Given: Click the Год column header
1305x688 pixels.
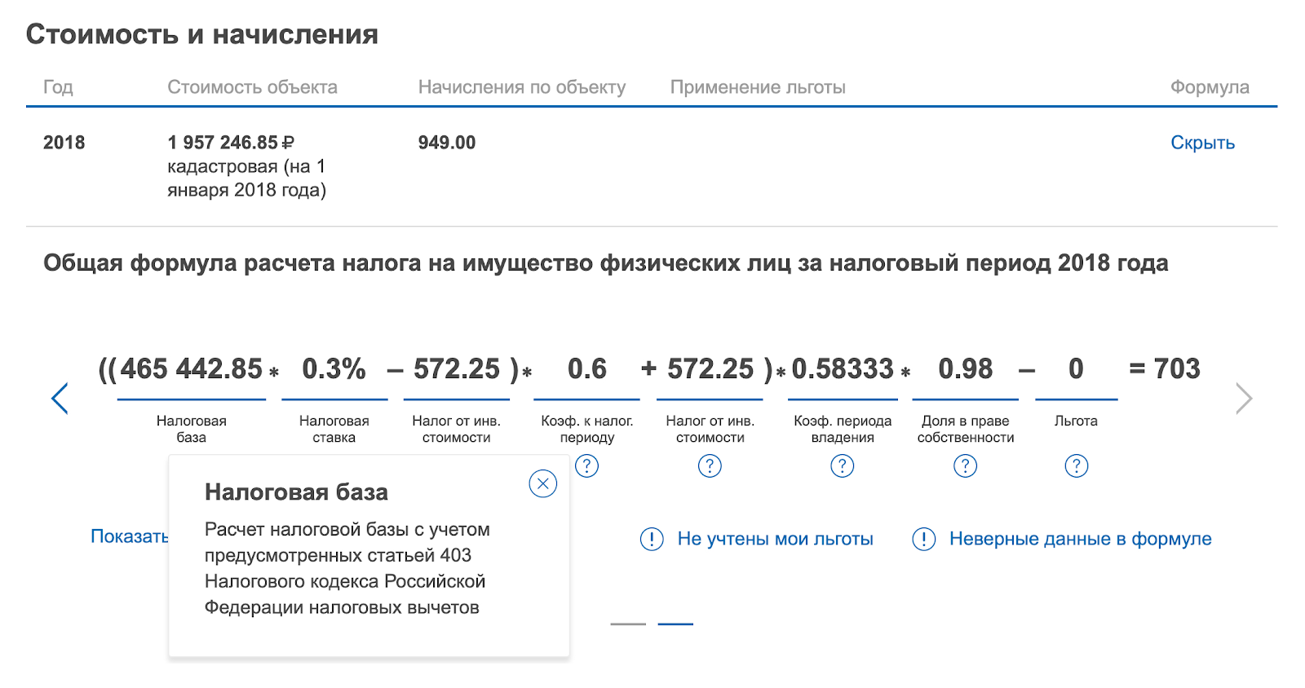Looking at the screenshot, I should (58, 87).
